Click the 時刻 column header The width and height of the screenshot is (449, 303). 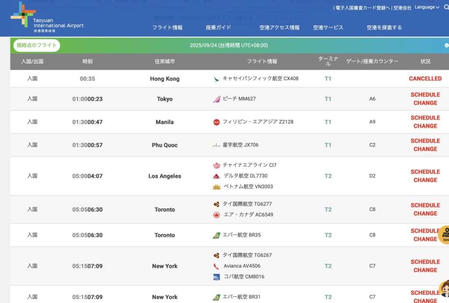87,61
